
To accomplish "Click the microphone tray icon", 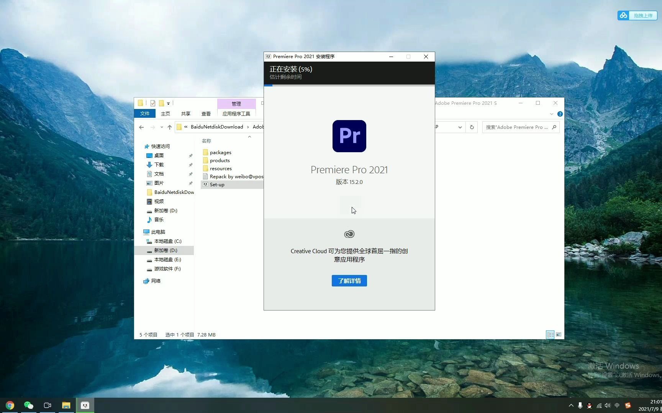I will 580,405.
